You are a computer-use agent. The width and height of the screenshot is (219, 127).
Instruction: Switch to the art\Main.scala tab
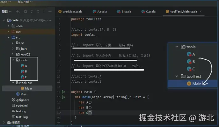[70, 11]
